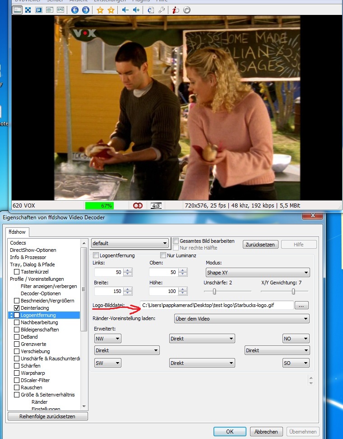343x439 pixels.
Task: Open DirectShow-Optionen in the tree
Action: click(x=33, y=250)
